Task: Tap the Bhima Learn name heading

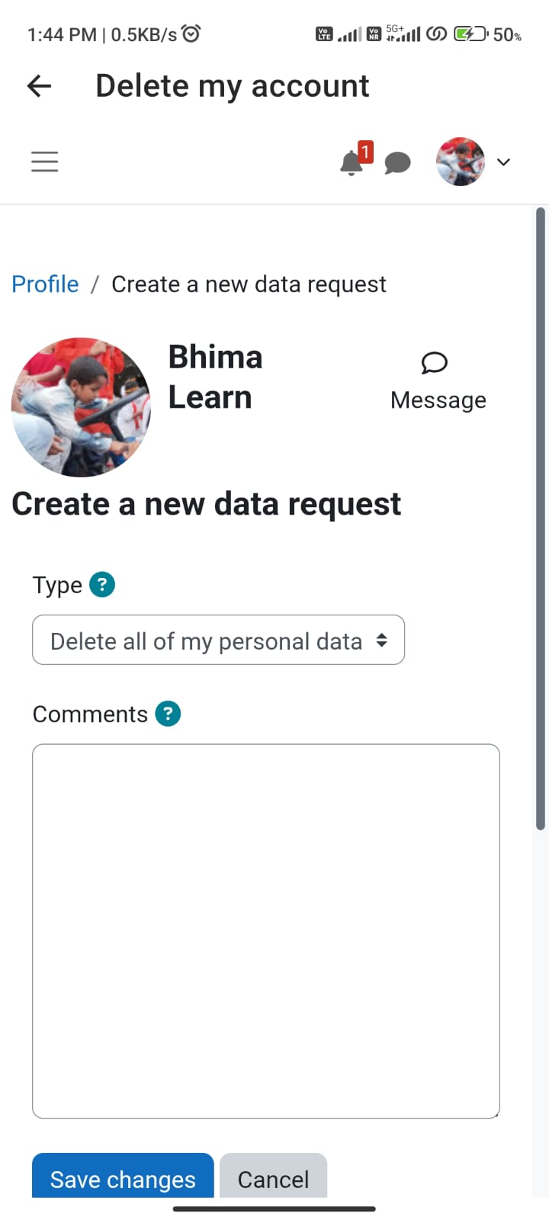Action: click(215, 377)
